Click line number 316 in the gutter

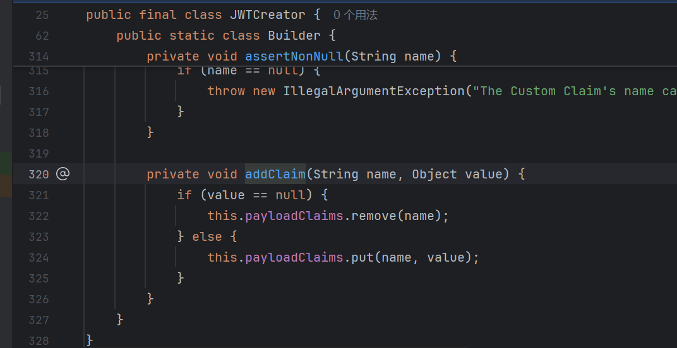pos(39,91)
